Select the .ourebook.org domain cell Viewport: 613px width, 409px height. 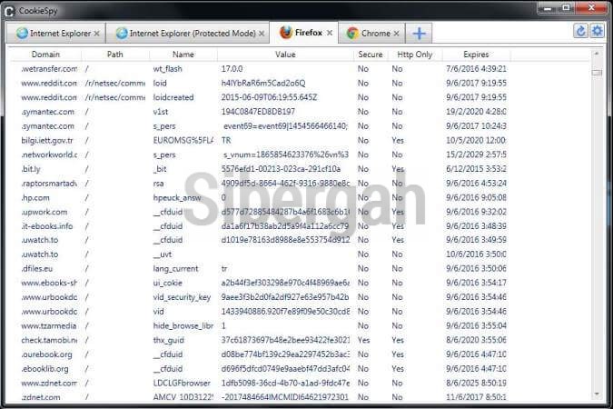point(46,354)
